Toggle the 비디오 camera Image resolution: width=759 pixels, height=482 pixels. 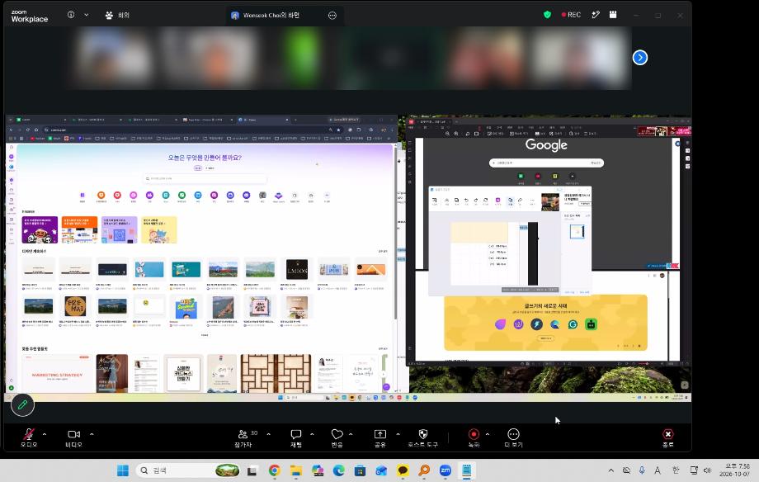[x=73, y=438]
